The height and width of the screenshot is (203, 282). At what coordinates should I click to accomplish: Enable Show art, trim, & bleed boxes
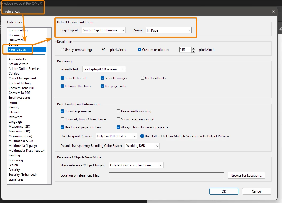click(x=62, y=119)
